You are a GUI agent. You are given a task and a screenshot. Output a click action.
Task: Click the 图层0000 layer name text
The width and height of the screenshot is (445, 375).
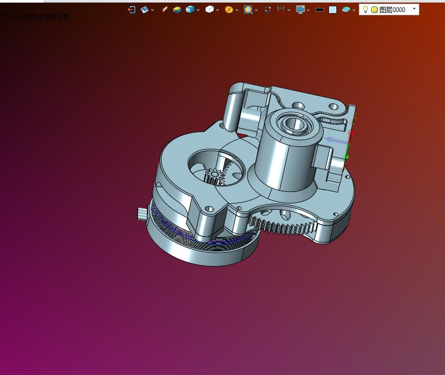click(x=392, y=10)
